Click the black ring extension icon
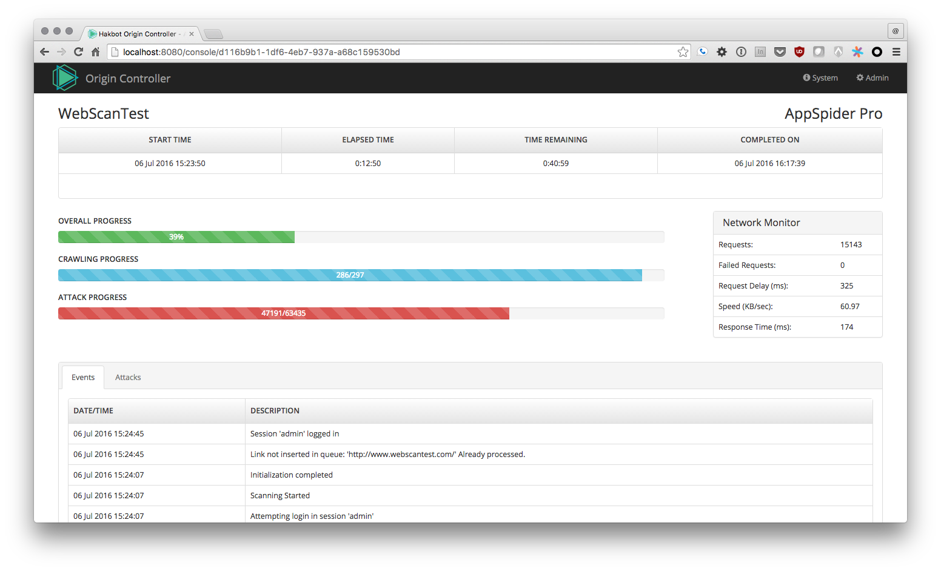The width and height of the screenshot is (941, 571). [877, 52]
